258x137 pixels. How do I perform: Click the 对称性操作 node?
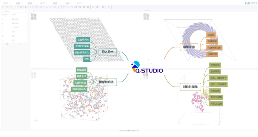[189, 87]
